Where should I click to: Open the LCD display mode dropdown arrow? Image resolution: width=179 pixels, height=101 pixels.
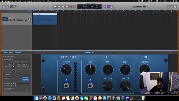101,7
